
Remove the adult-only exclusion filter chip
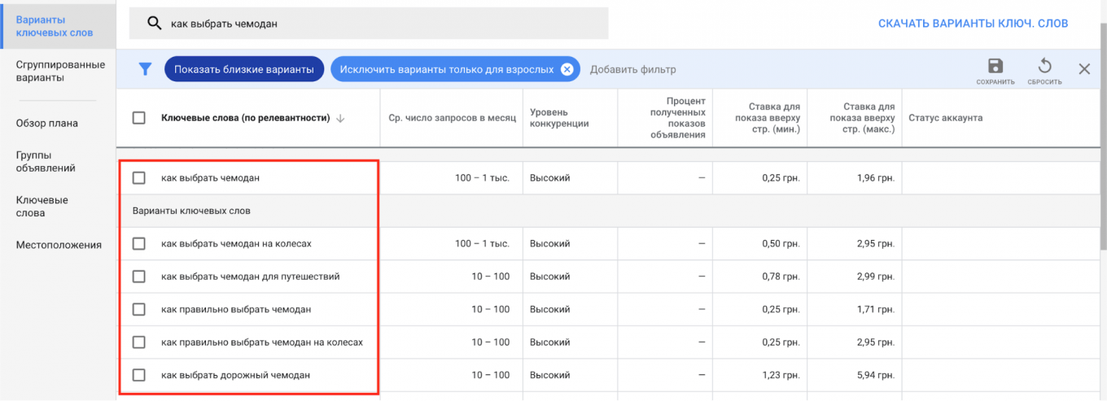pos(567,69)
